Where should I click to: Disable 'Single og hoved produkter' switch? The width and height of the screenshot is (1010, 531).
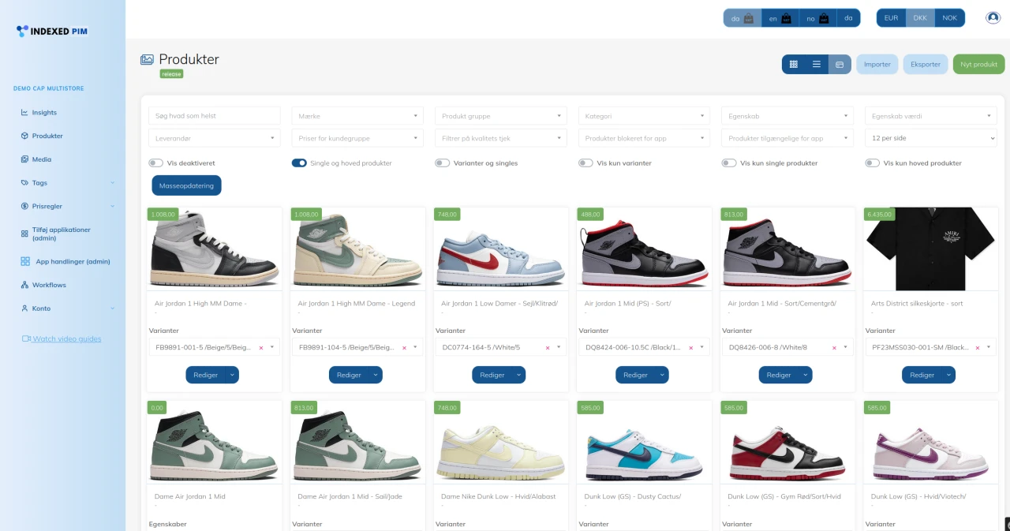(x=299, y=163)
